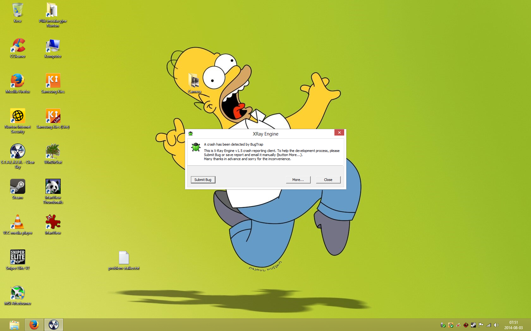Open File Explorer from the taskbar
This screenshot has height=331, width=531.
pos(14,325)
